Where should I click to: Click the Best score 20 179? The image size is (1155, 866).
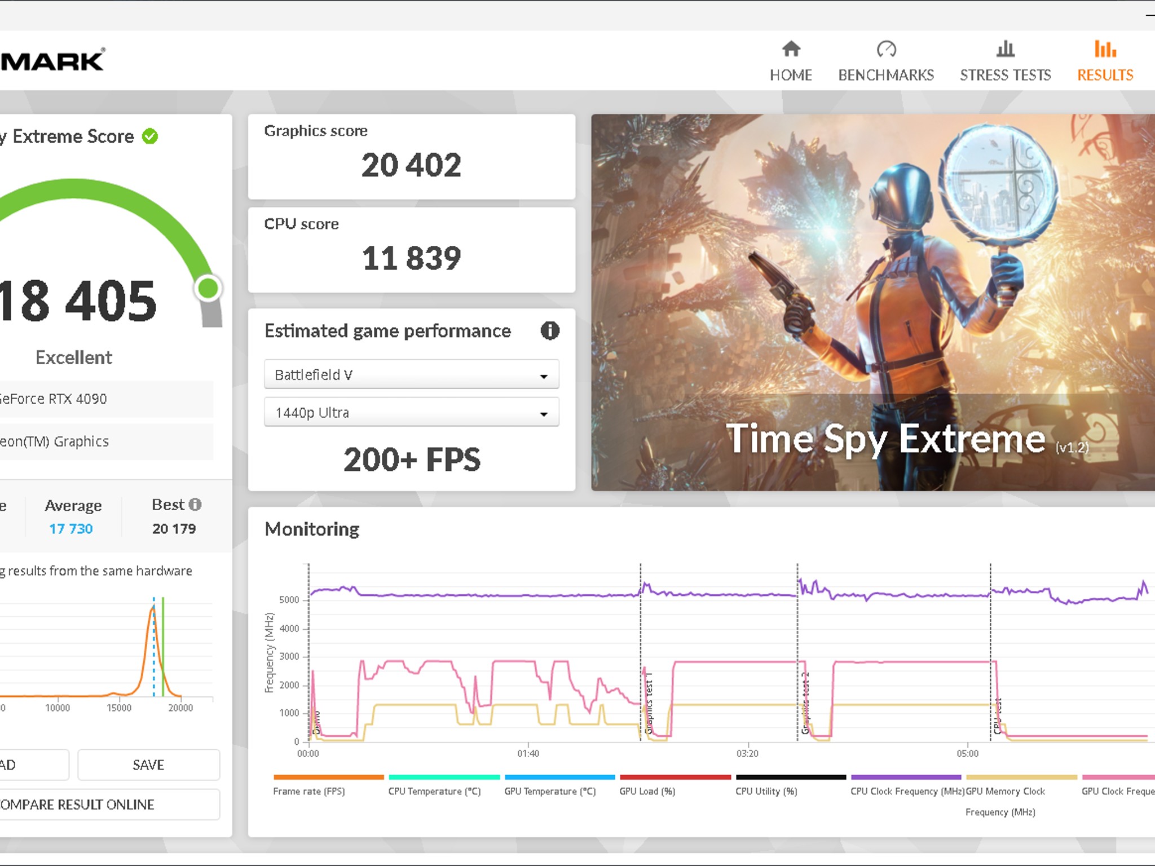(174, 529)
